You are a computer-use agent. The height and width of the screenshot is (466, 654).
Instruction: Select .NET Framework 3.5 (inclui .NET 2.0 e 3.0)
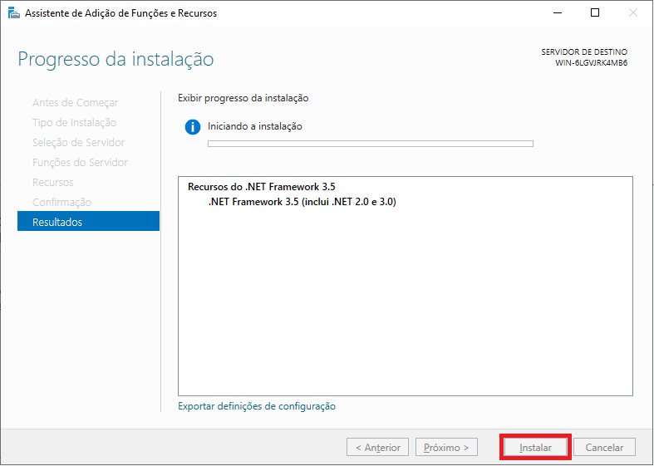point(302,202)
